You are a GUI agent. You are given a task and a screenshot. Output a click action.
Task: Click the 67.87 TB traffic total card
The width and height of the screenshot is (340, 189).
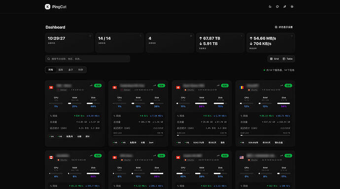click(x=220, y=43)
